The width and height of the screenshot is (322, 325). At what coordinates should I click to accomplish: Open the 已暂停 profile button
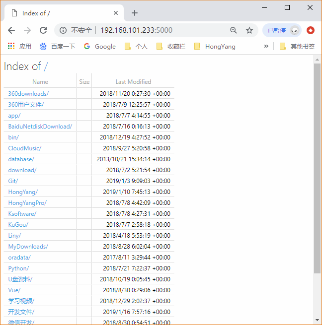[282, 30]
